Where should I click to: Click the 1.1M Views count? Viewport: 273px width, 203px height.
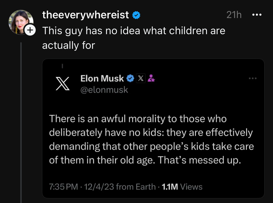182,187
